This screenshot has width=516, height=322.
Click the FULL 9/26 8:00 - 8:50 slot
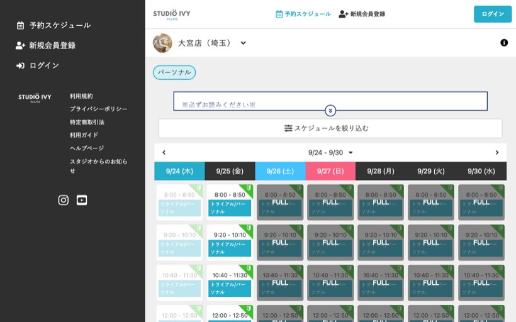(x=280, y=203)
